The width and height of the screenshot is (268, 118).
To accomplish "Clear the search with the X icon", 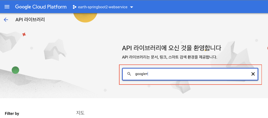I will pos(253,74).
